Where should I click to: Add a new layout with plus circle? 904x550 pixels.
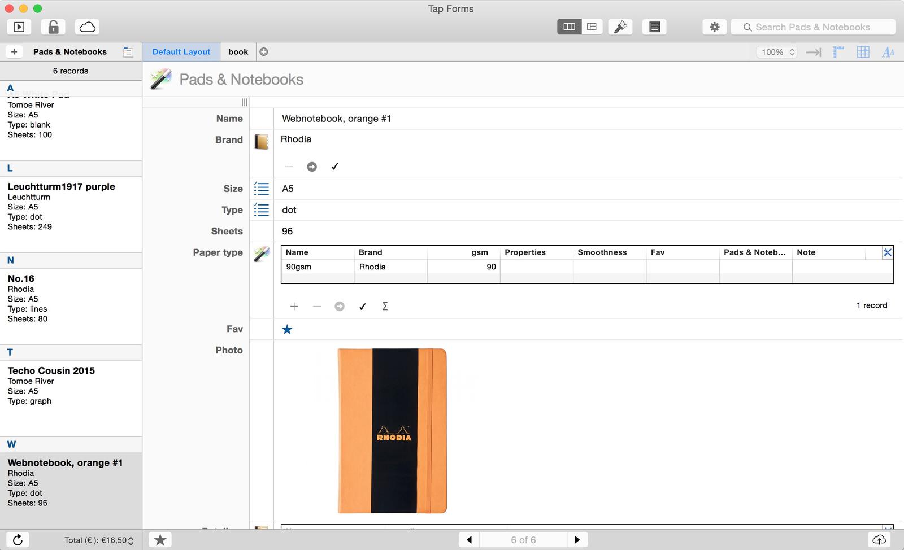264,51
